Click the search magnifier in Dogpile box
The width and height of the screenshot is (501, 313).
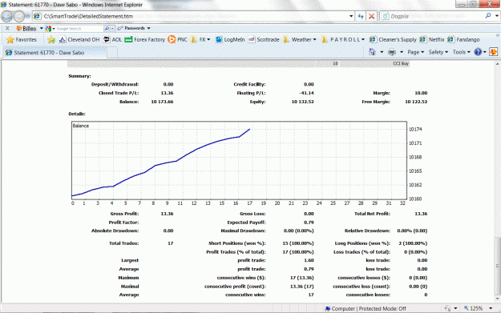[488, 16]
